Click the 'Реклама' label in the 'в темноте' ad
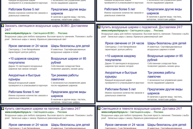193x129 pixels. 158,112
